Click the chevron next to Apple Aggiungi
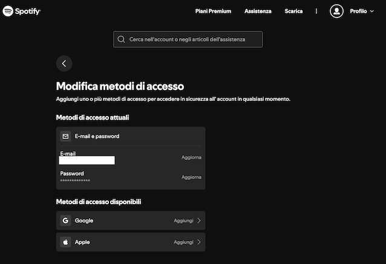This screenshot has width=386, height=264. tap(199, 242)
